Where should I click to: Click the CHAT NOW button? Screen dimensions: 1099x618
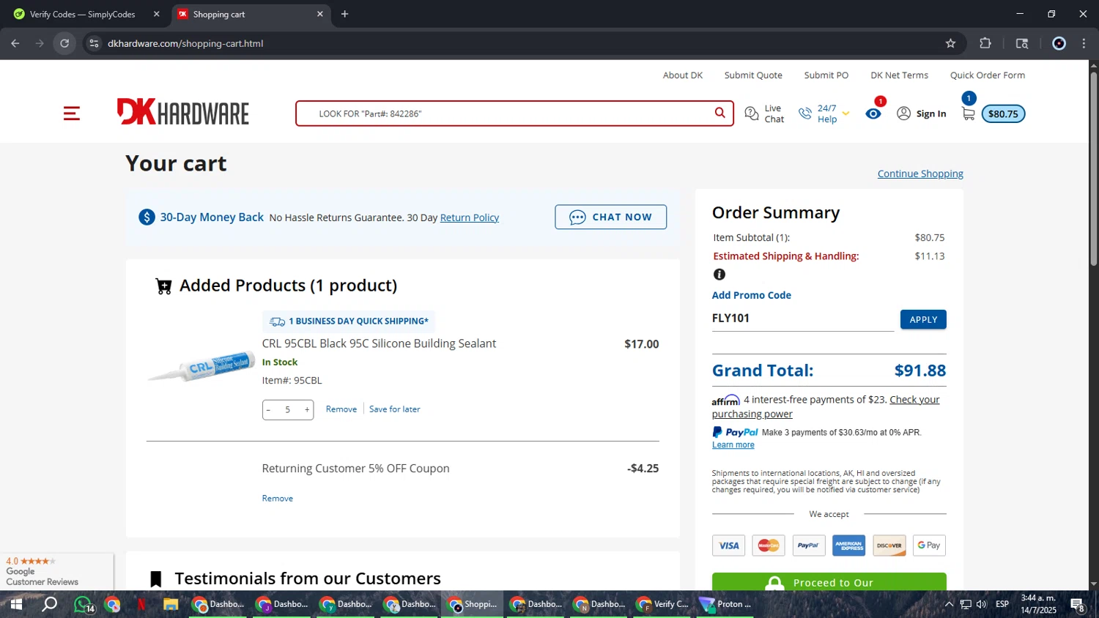coord(610,217)
